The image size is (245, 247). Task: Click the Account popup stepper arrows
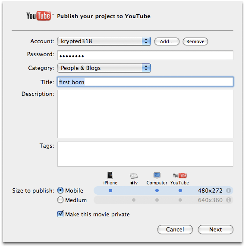coord(146,41)
